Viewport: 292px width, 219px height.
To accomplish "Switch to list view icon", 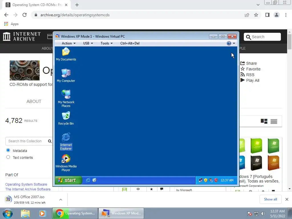I will coord(274,121).
